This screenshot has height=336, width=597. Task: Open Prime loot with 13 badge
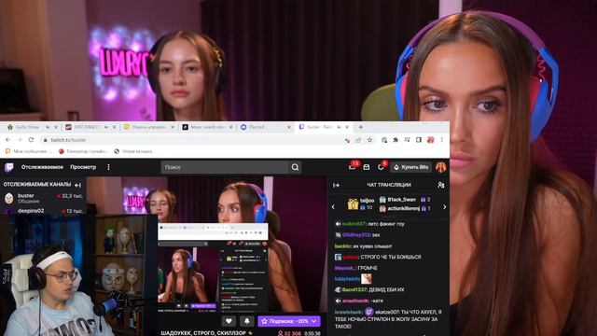pyautogui.click(x=353, y=167)
